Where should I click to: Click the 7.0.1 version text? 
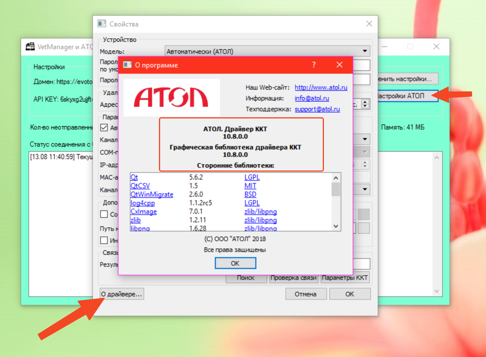[196, 212]
